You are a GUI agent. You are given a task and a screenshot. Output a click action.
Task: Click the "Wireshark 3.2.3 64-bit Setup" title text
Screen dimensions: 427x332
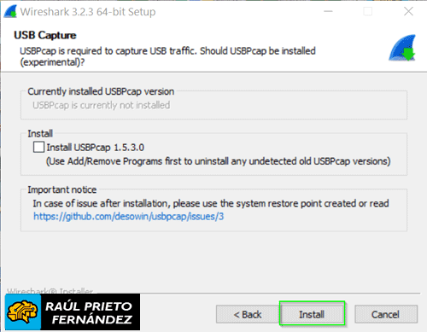point(88,12)
